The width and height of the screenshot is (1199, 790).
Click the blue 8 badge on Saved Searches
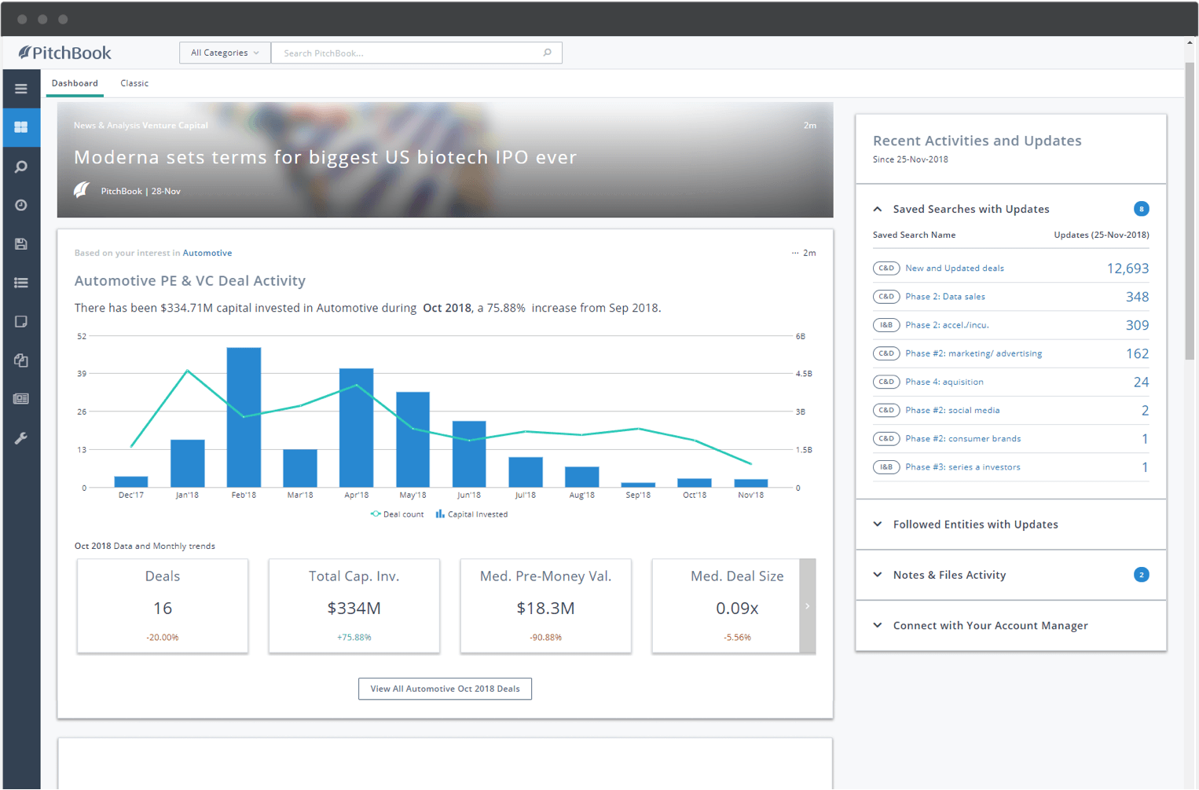pyautogui.click(x=1142, y=209)
